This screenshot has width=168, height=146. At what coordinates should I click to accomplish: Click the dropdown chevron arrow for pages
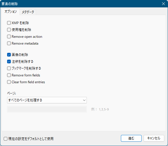click(x=84, y=100)
